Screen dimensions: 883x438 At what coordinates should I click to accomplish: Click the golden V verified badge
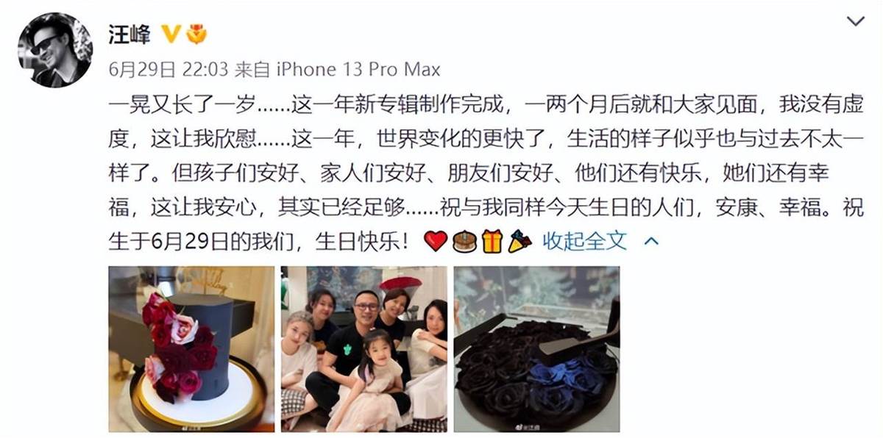(x=171, y=34)
